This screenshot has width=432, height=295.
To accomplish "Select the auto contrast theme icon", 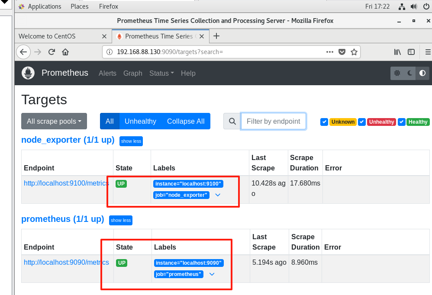I will point(422,73).
